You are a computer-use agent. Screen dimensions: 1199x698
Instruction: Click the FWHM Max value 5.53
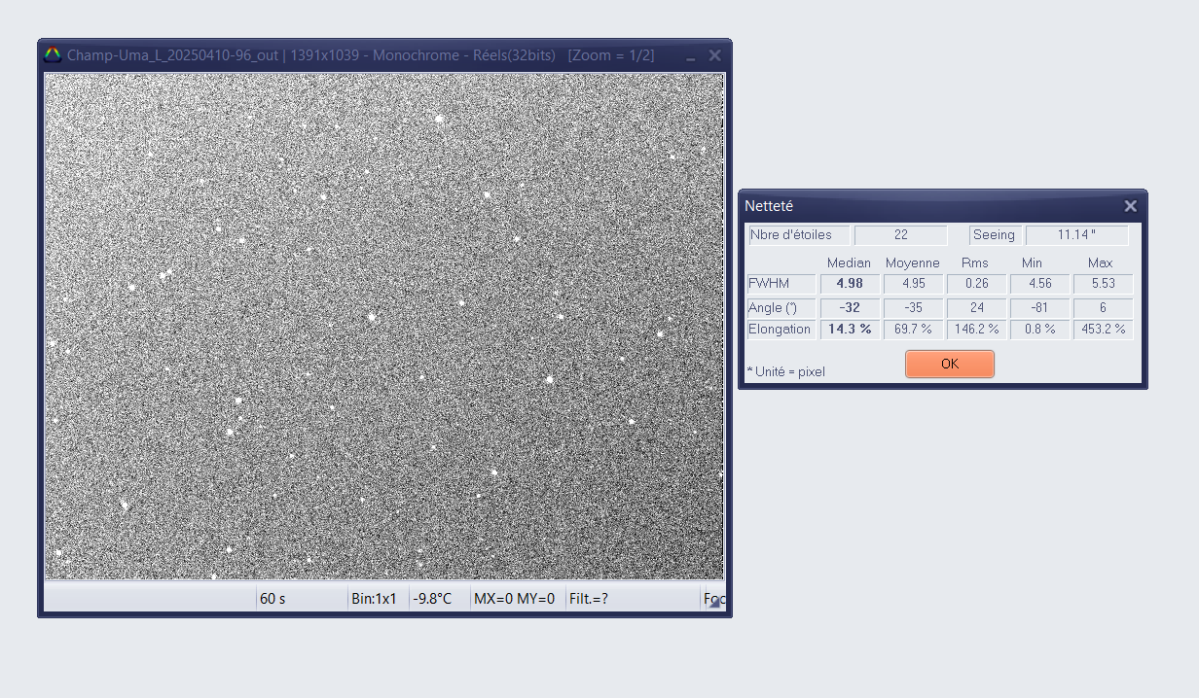tap(1103, 284)
